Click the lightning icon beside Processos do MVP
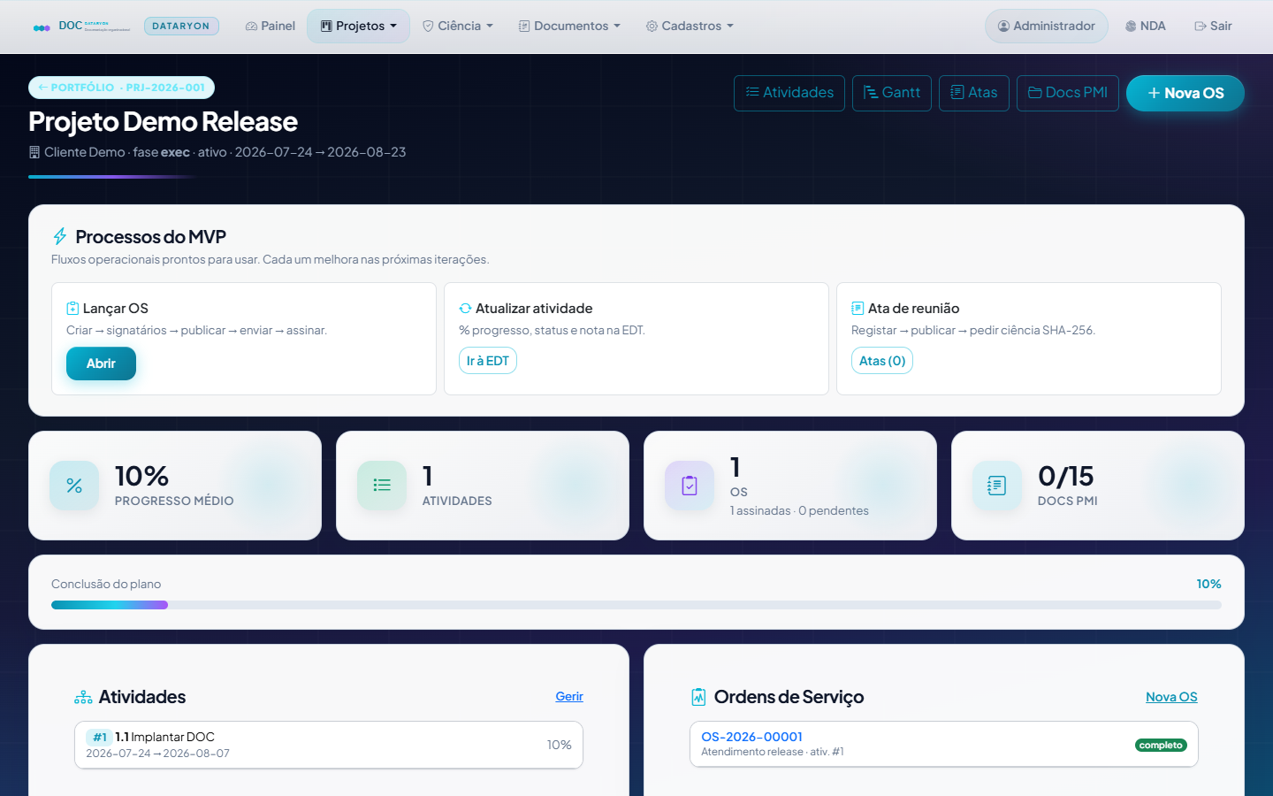 point(60,236)
